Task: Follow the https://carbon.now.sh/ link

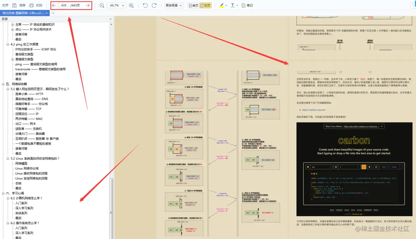Action: point(314,110)
